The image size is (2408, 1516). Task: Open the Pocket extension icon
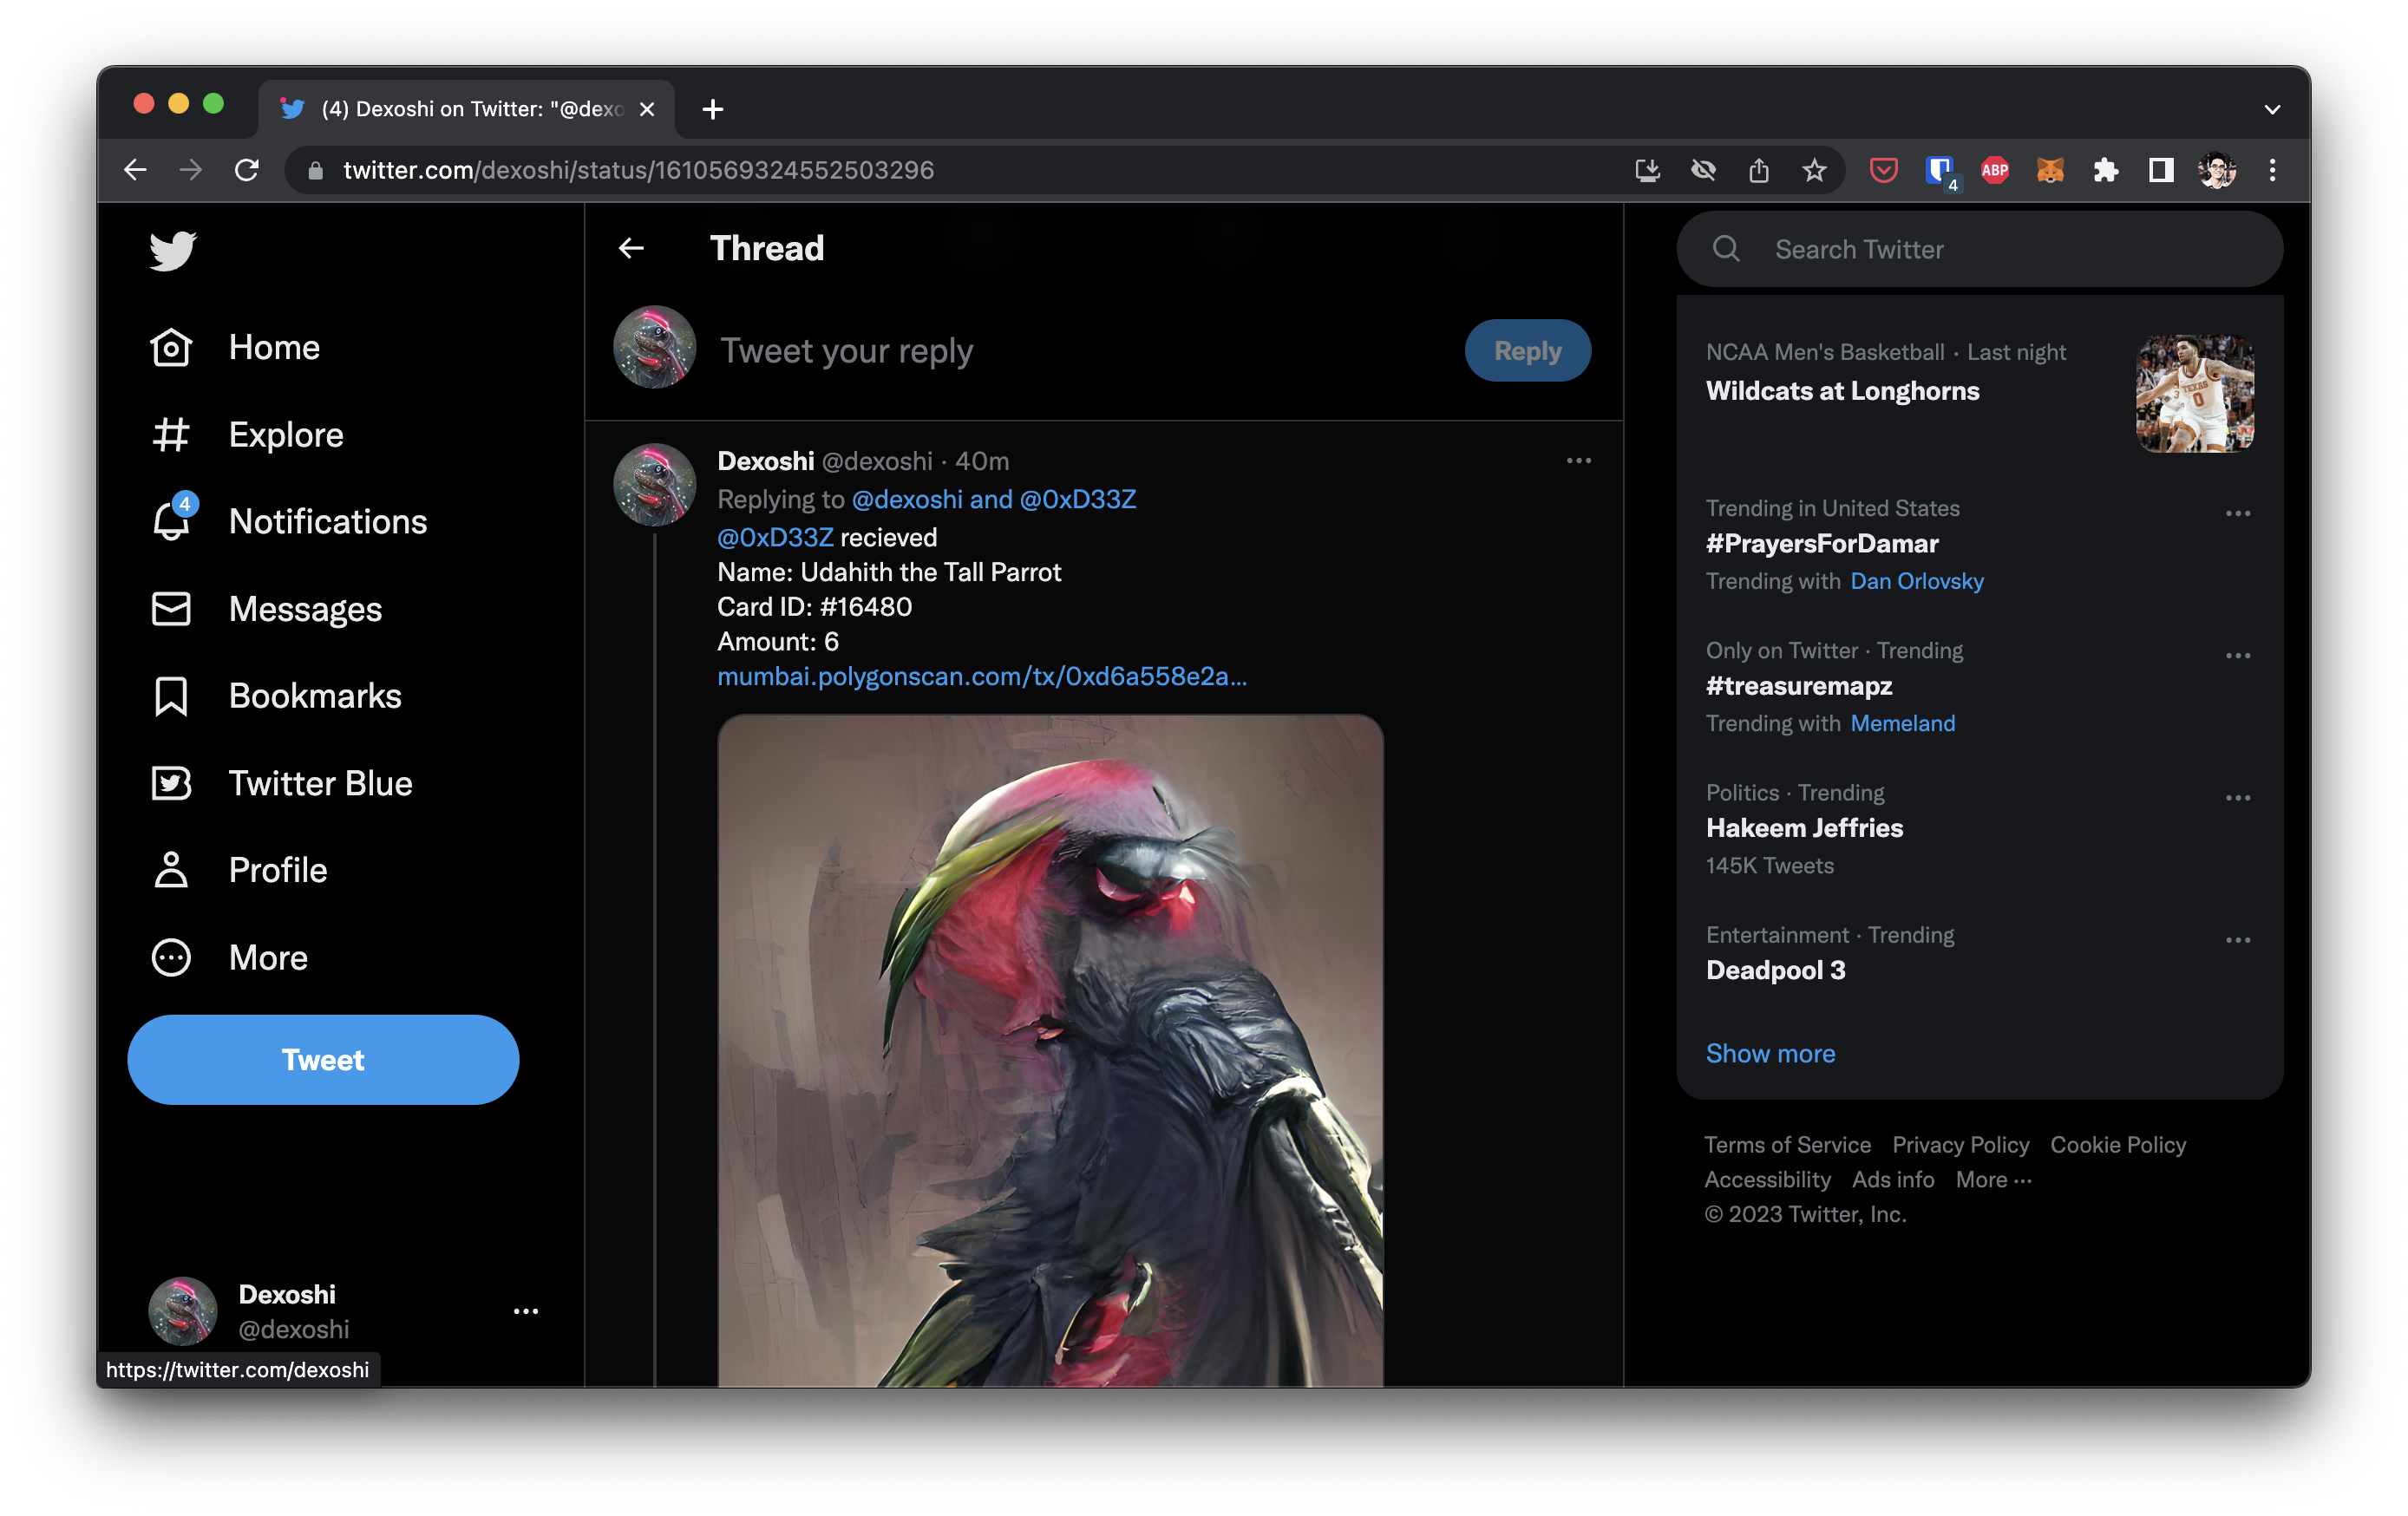pos(1883,170)
